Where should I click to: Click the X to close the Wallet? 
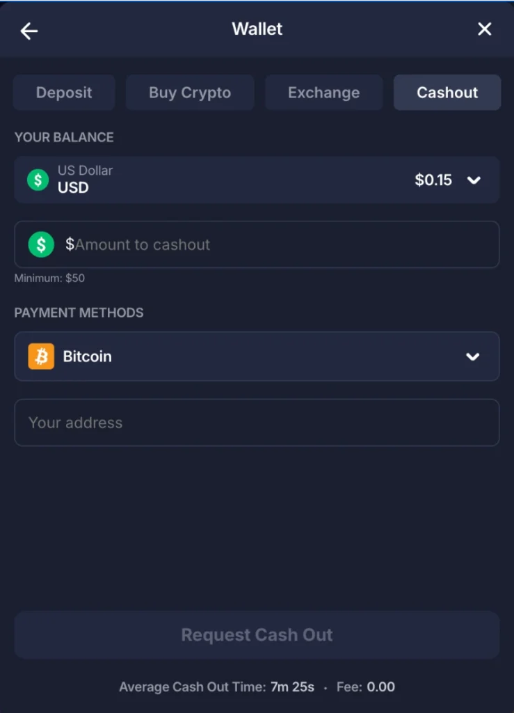pyautogui.click(x=484, y=29)
